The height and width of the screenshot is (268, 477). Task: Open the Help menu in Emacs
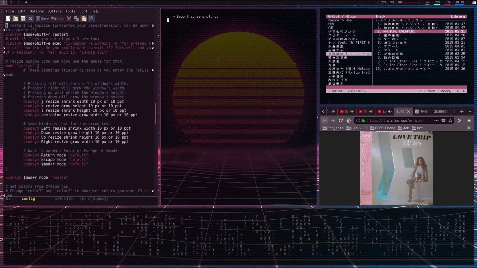[95, 11]
